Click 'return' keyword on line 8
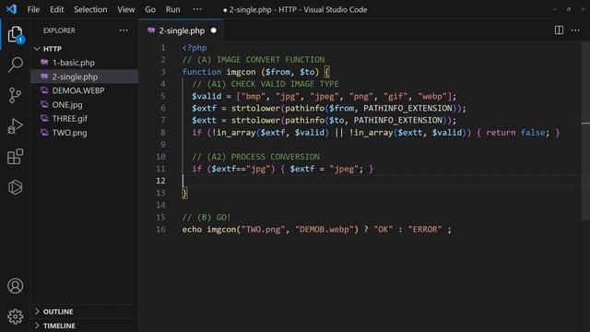590x332 pixels. [x=501, y=133]
